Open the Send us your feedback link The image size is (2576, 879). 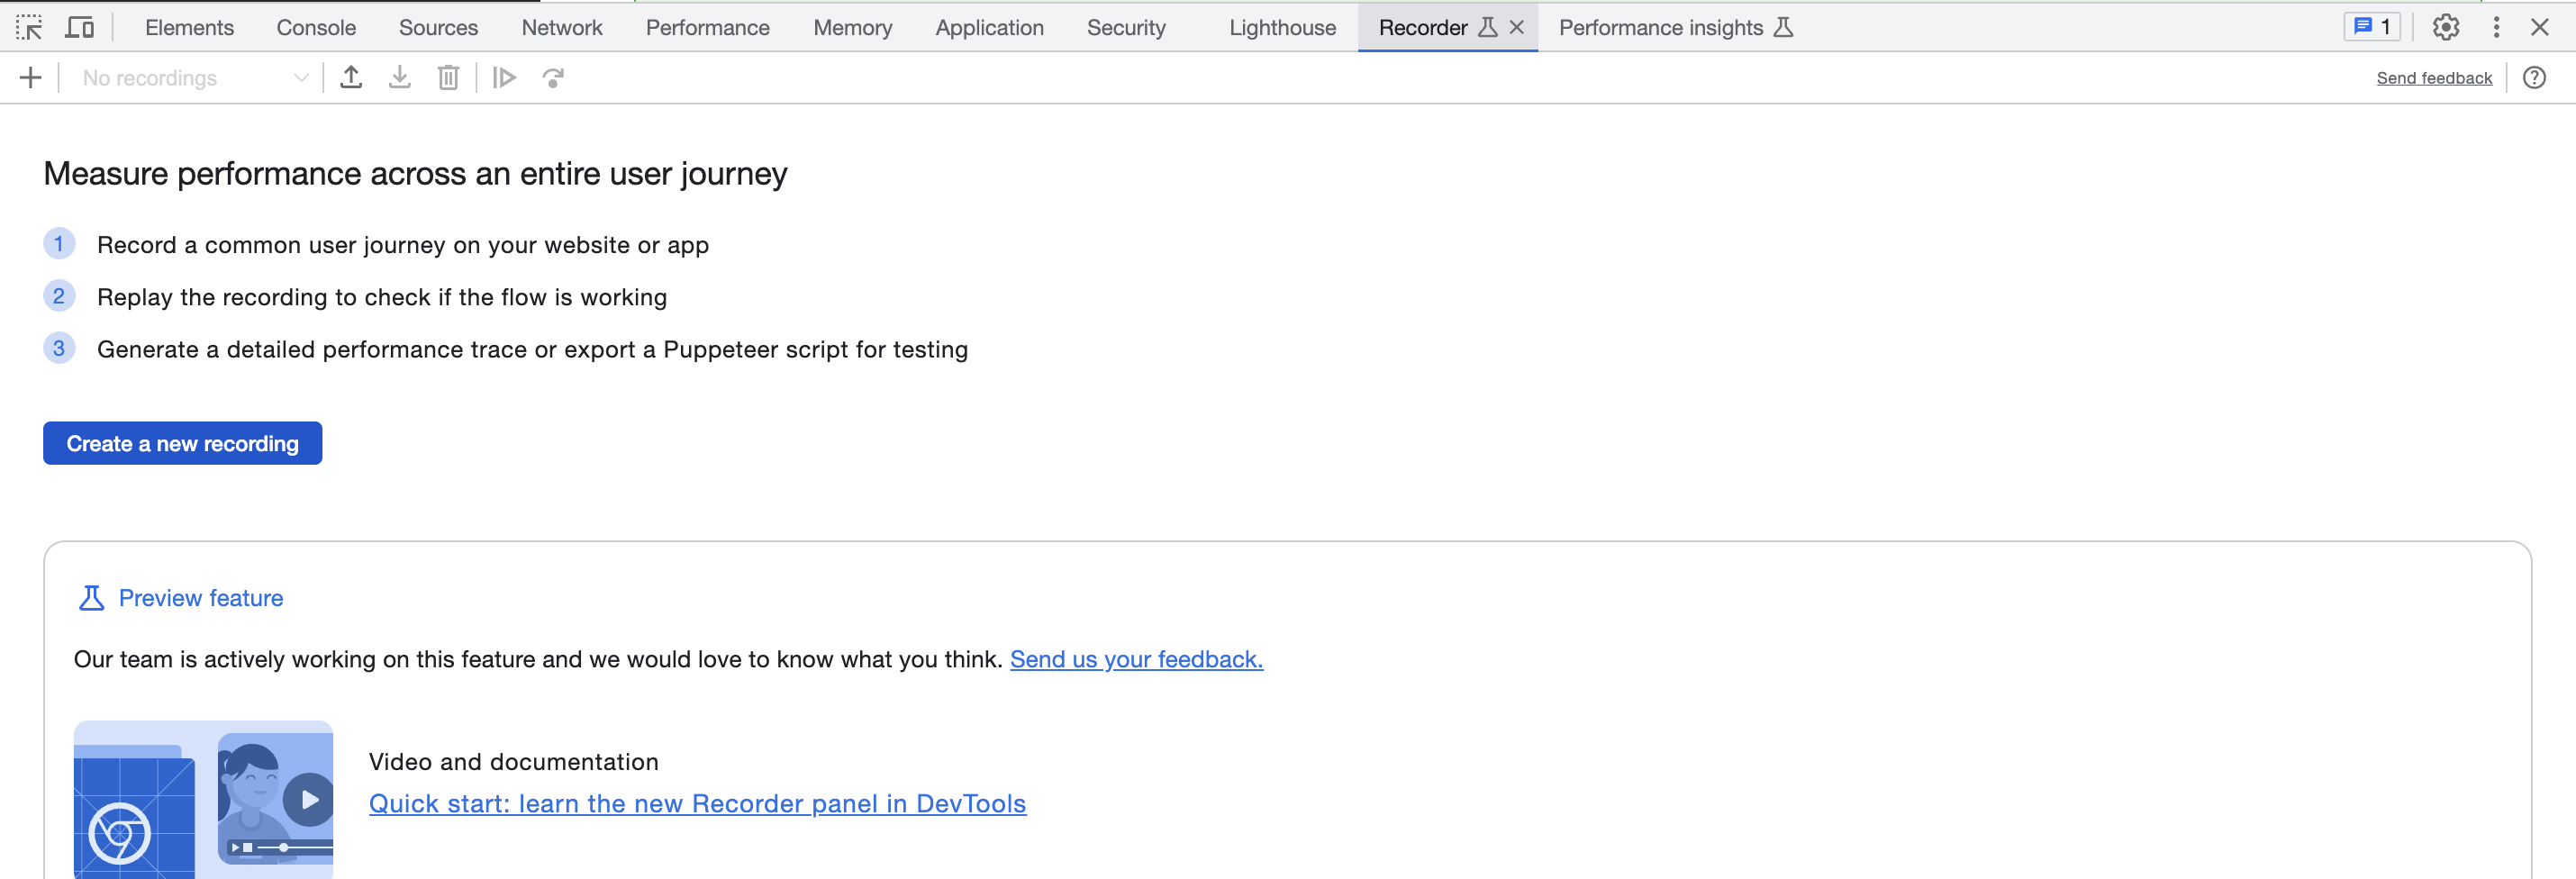click(1136, 659)
